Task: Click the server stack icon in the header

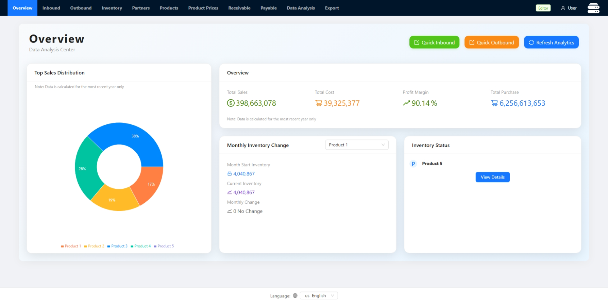Action: [x=593, y=8]
